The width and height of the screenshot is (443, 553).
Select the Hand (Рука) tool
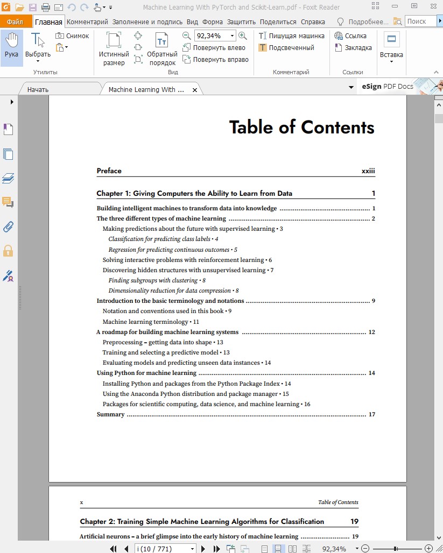11,48
